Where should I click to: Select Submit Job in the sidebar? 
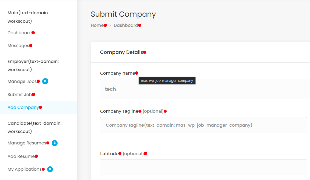click(x=19, y=95)
